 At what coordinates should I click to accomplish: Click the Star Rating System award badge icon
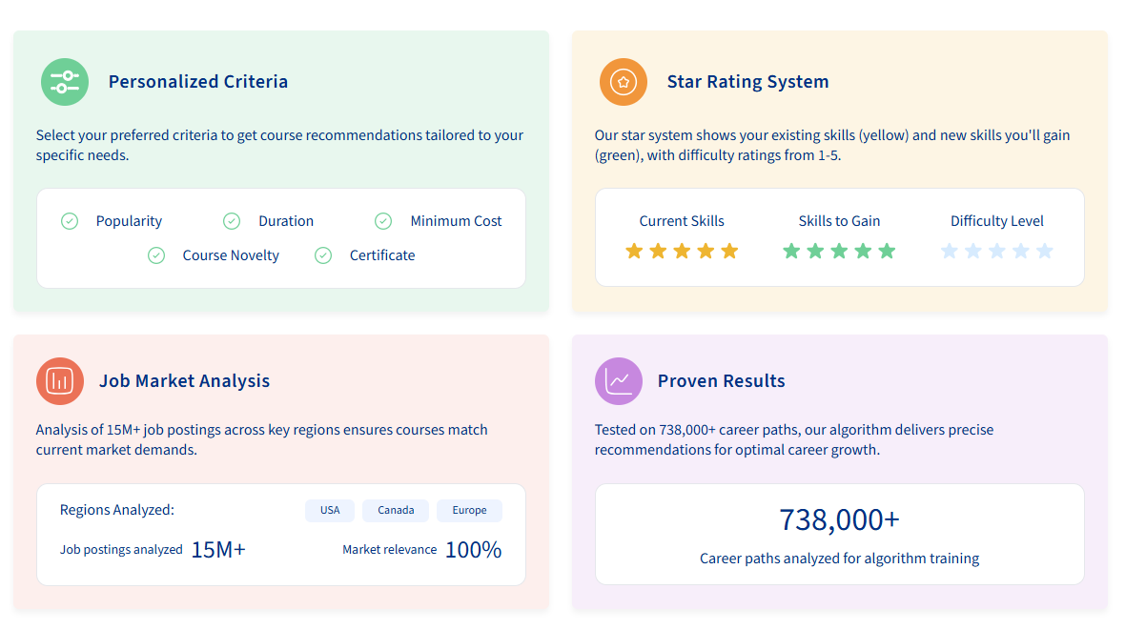click(623, 82)
